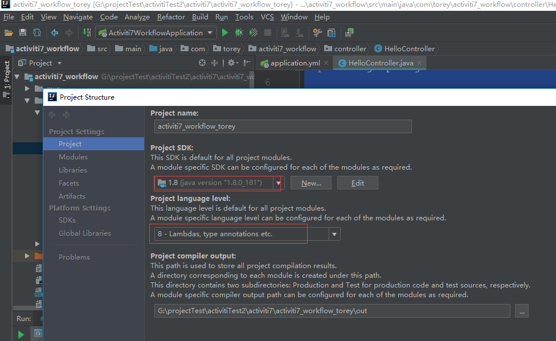The height and width of the screenshot is (341, 556).
Task: Click the grey Stop square icon
Action: pos(268,32)
